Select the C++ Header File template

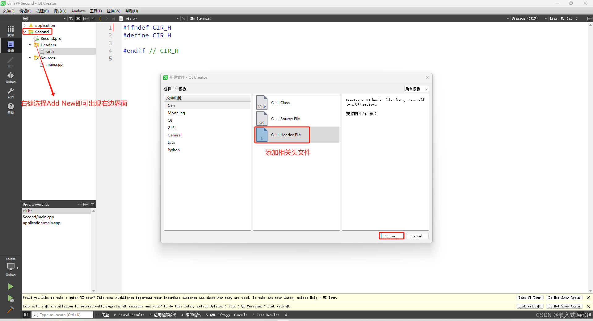[x=296, y=135]
